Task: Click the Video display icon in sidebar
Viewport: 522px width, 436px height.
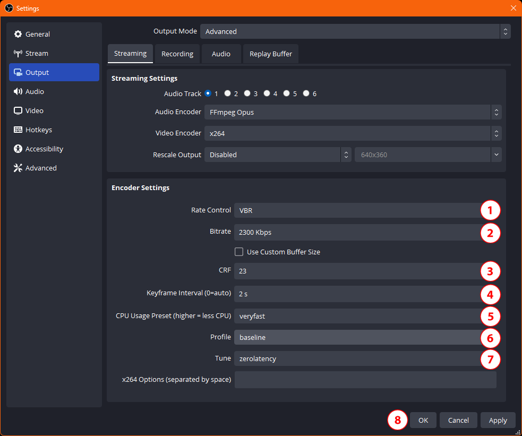Action: point(18,110)
